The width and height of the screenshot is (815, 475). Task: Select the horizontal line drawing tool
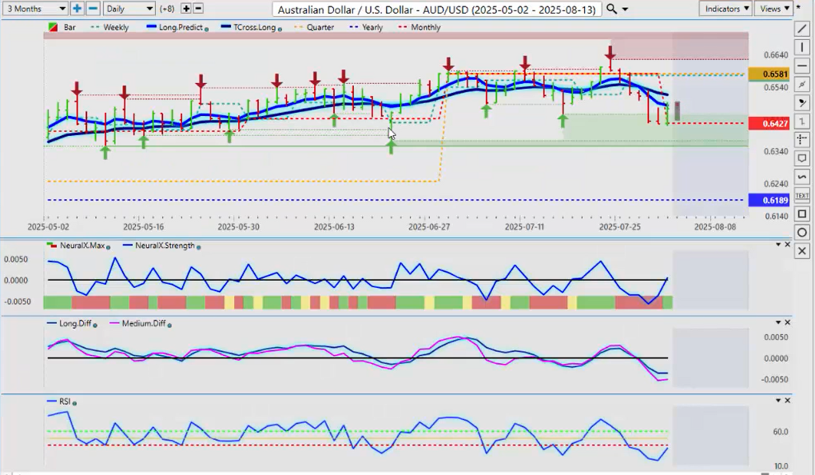(x=802, y=66)
